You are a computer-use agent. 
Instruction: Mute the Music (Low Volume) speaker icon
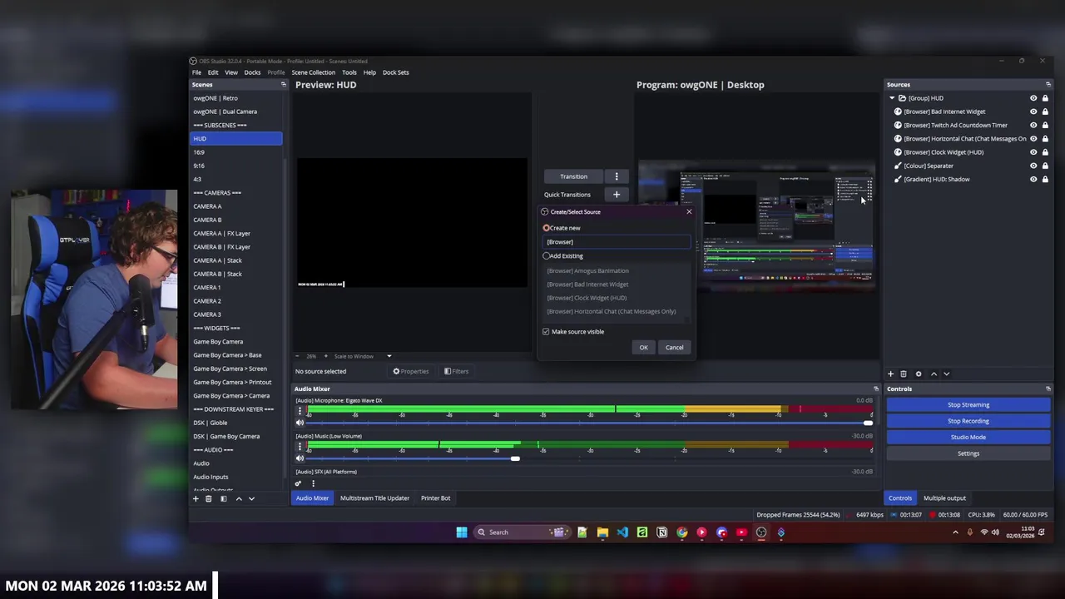point(300,459)
